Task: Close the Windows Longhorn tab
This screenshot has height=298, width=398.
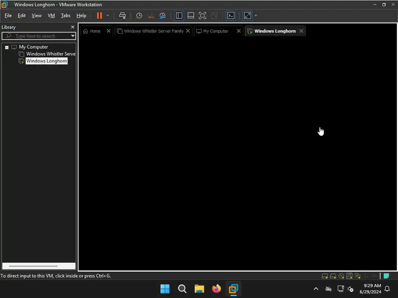Action: pos(301,31)
